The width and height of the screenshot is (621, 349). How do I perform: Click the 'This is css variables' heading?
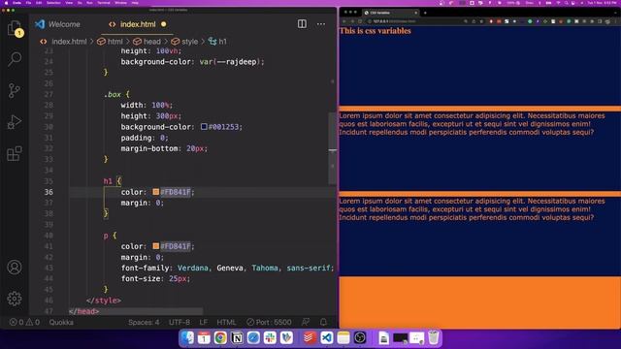click(376, 31)
